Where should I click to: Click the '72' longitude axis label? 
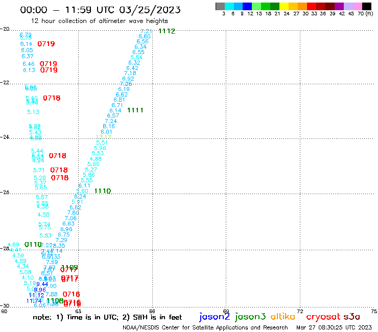[x=300, y=311]
